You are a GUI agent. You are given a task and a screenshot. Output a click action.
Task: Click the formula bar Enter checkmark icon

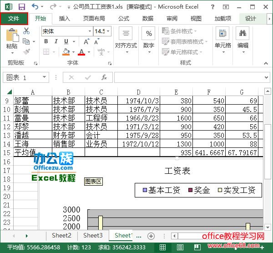[x=88, y=77]
